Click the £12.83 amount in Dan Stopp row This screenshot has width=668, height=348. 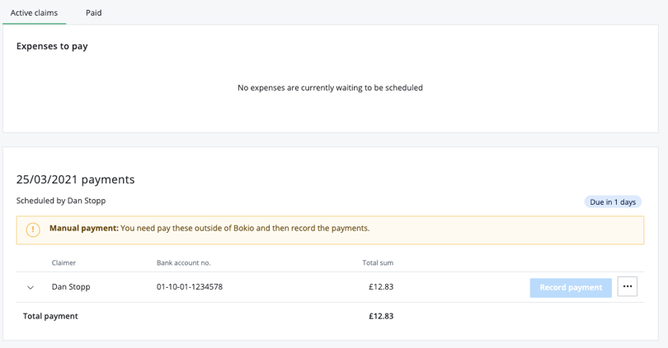click(x=380, y=287)
